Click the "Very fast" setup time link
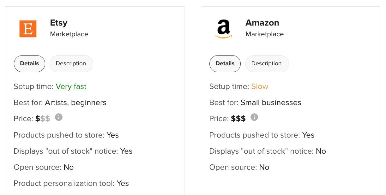This screenshot has height=195, width=386. 71,86
